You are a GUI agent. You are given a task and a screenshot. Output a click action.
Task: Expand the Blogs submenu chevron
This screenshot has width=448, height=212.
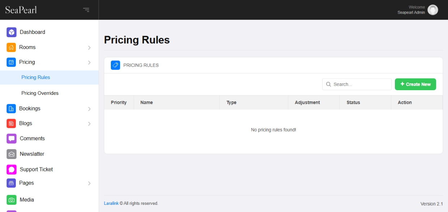89,124
